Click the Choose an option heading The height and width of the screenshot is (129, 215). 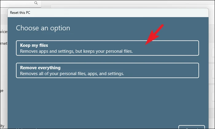[43, 28]
